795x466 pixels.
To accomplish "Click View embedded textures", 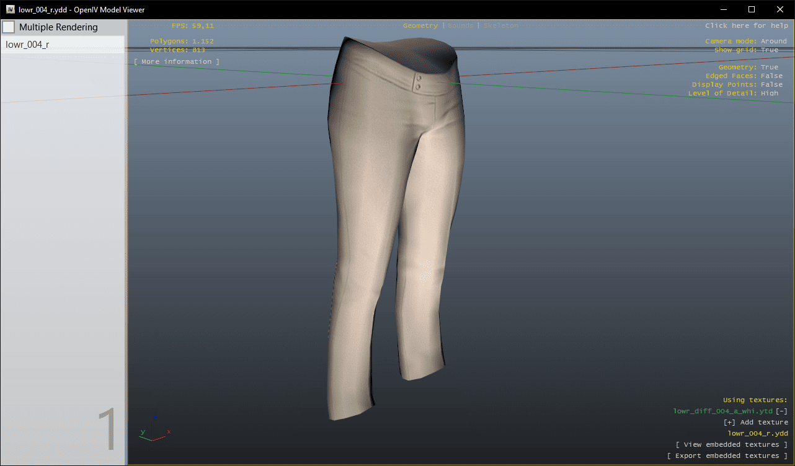I will point(731,445).
